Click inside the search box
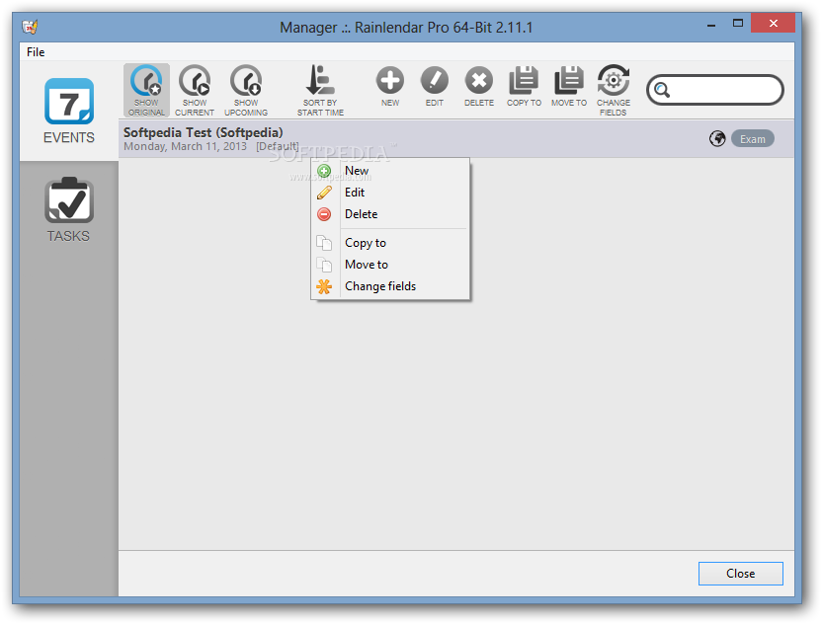Image resolution: width=822 pixels, height=624 pixels. coord(715,90)
